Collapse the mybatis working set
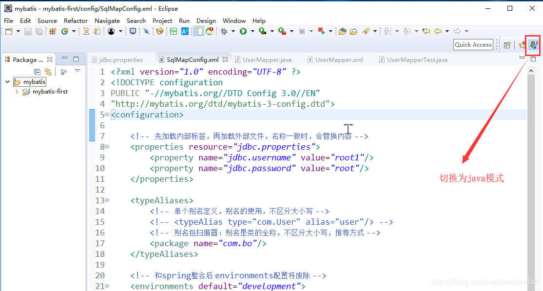Viewport: 543px width, 291px height. point(8,81)
